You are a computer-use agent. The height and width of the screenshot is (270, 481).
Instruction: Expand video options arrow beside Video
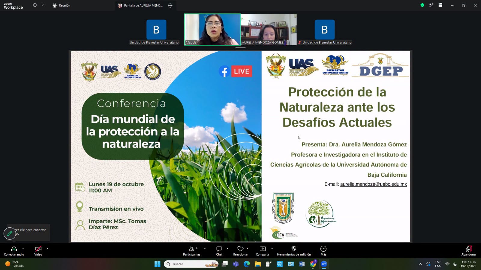coord(47,249)
